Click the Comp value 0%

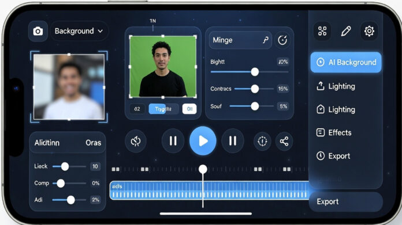point(96,184)
